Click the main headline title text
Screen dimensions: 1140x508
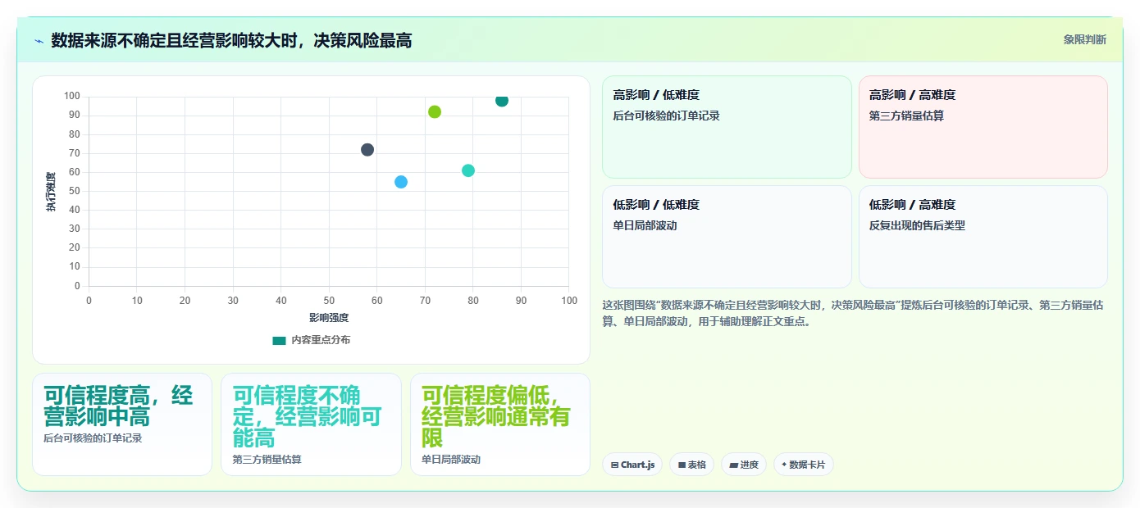click(231, 40)
